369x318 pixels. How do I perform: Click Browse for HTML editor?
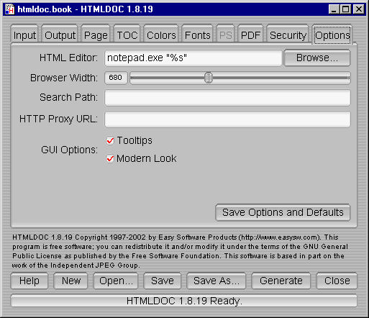(317, 58)
